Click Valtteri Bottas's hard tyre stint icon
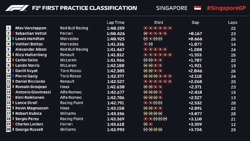Screen dimensions: 250x141 150,44
